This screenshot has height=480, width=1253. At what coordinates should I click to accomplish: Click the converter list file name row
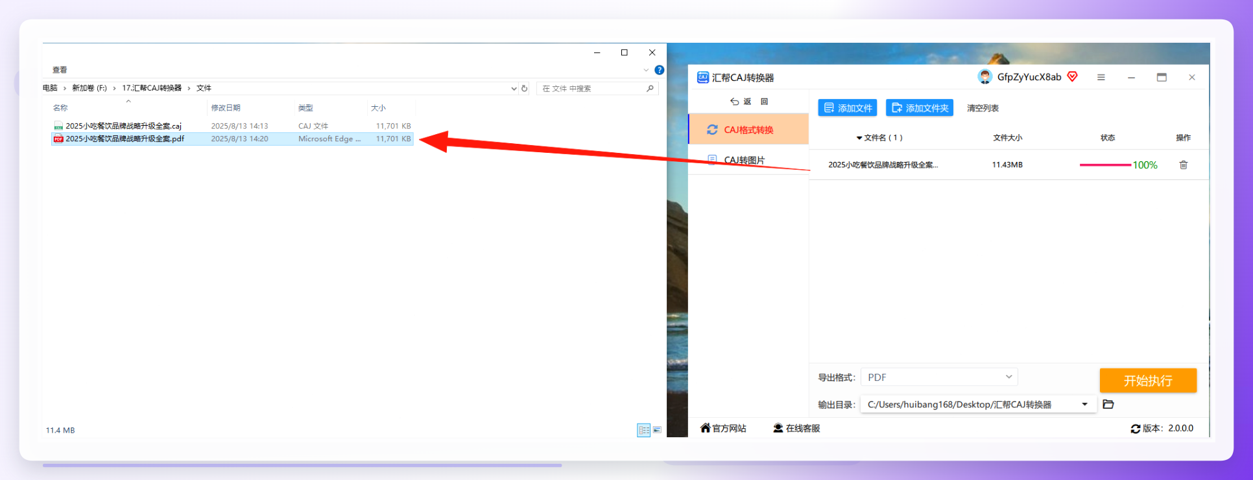883,165
